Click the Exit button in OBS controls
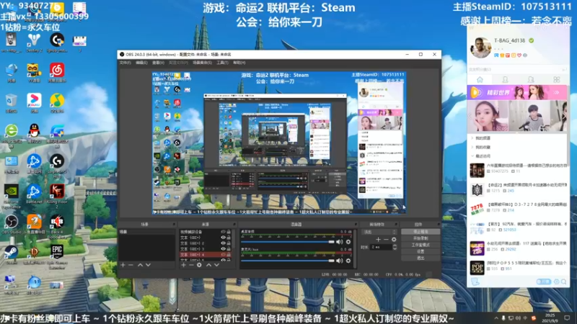This screenshot has width=577, height=324. pos(420,258)
